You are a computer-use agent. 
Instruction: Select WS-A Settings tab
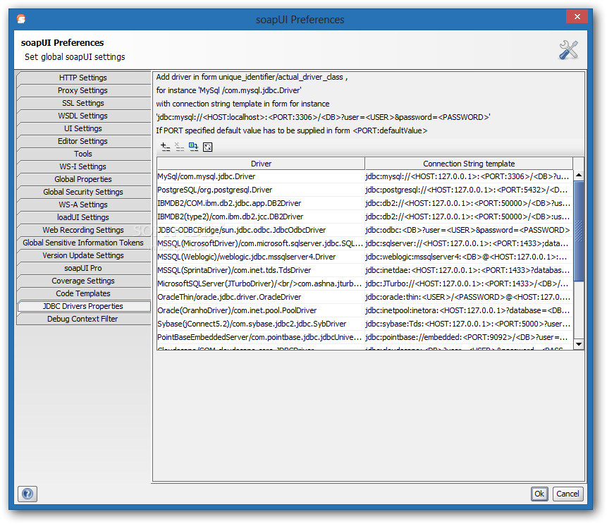tap(83, 205)
